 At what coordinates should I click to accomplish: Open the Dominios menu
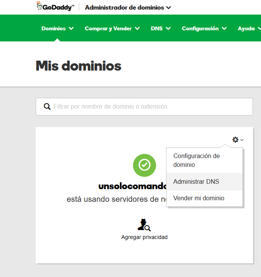(x=58, y=28)
